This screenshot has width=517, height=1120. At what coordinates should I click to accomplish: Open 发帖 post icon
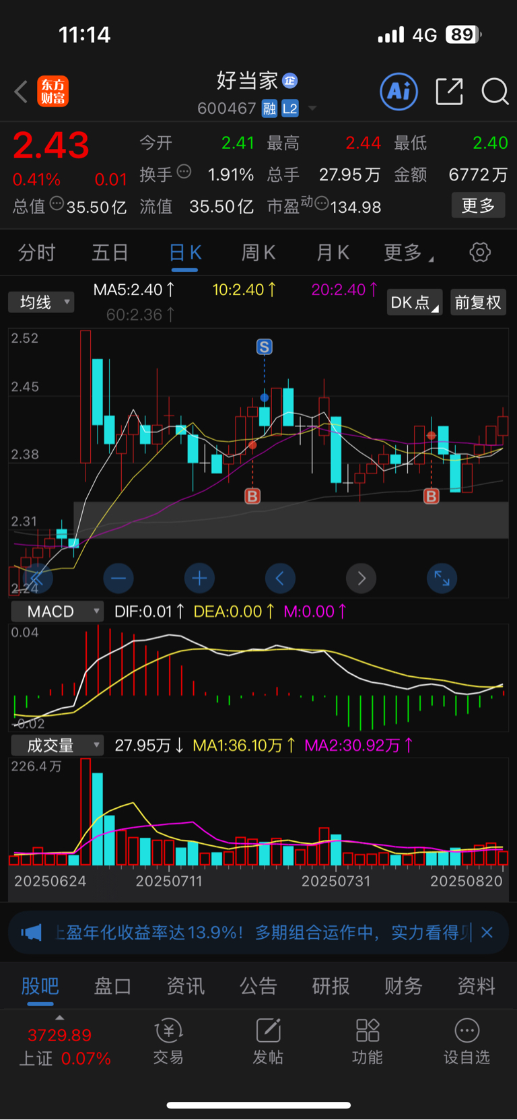point(268,1041)
